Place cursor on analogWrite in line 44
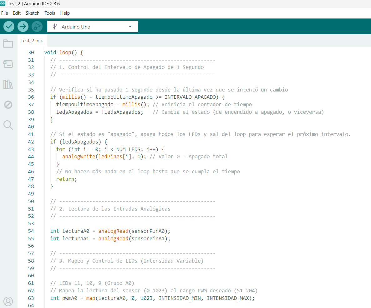This screenshot has width=371, height=308. click(x=77, y=156)
